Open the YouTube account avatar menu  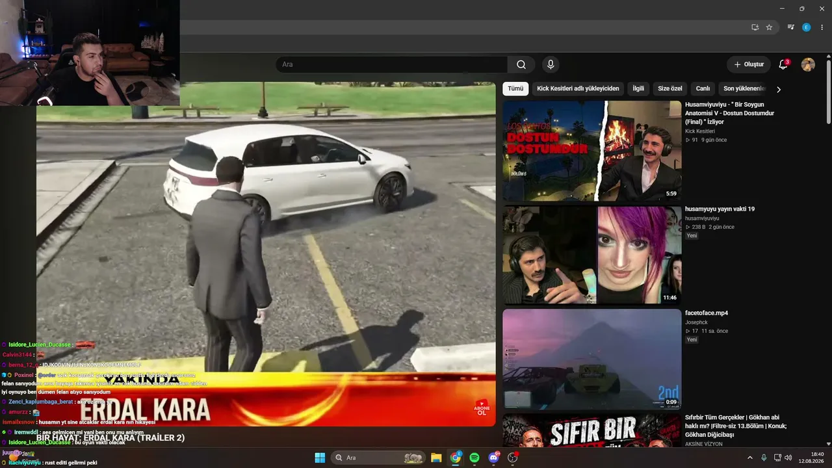808,64
